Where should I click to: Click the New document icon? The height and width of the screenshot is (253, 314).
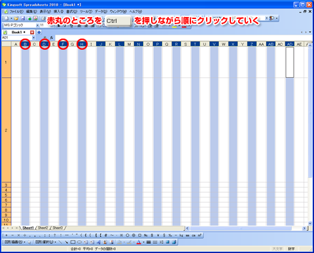pyautogui.click(x=7, y=18)
